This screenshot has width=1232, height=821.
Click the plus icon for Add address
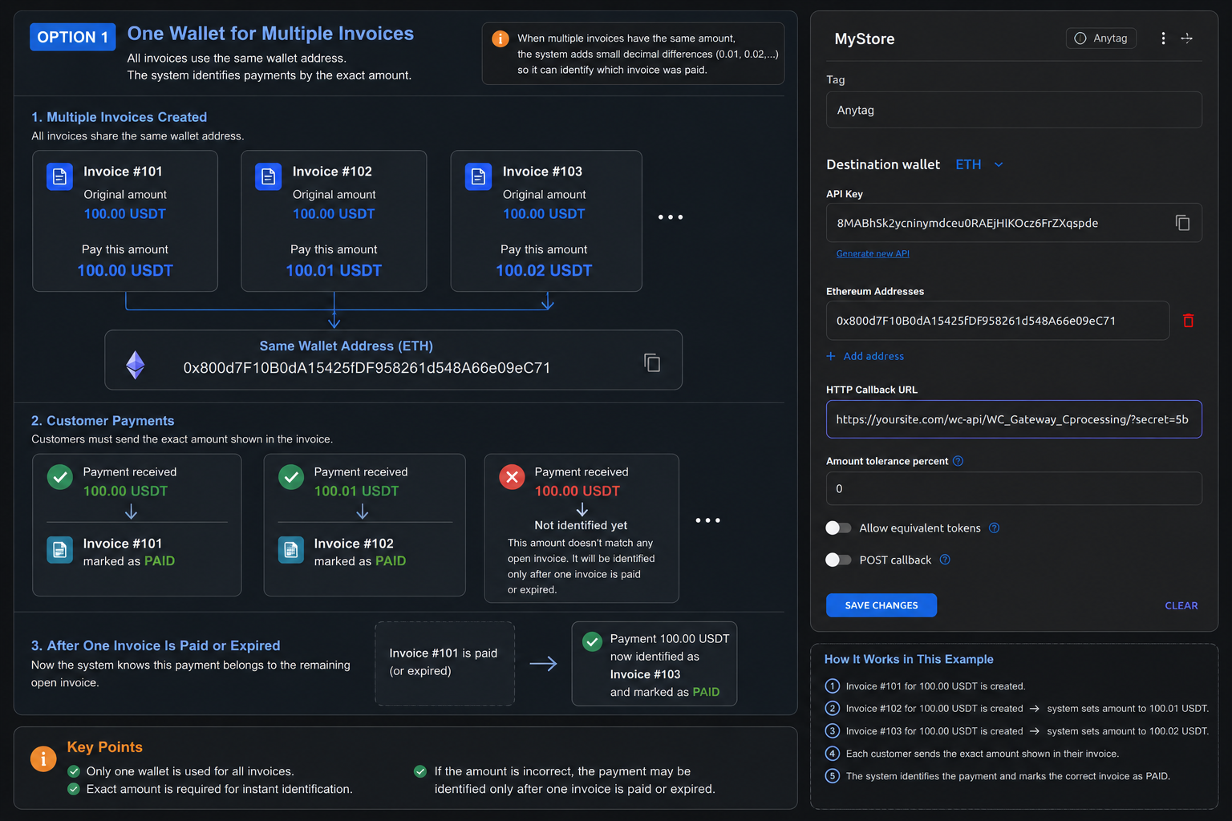tap(831, 356)
